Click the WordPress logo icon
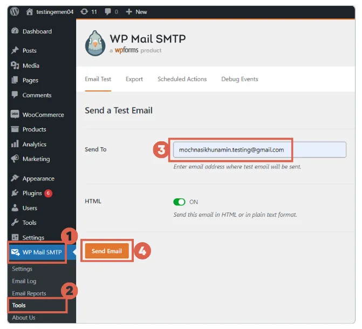362x329 pixels. pyautogui.click(x=15, y=11)
